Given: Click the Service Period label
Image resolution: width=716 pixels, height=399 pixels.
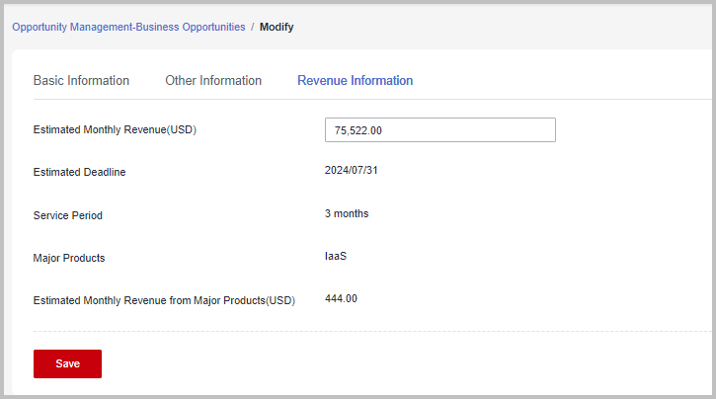Looking at the screenshot, I should point(67,215).
